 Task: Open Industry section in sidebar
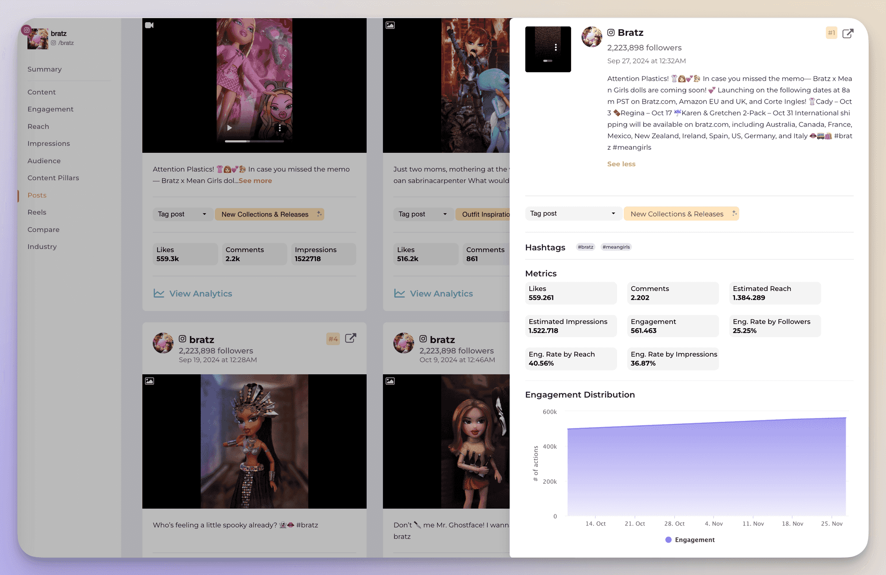pos(42,246)
